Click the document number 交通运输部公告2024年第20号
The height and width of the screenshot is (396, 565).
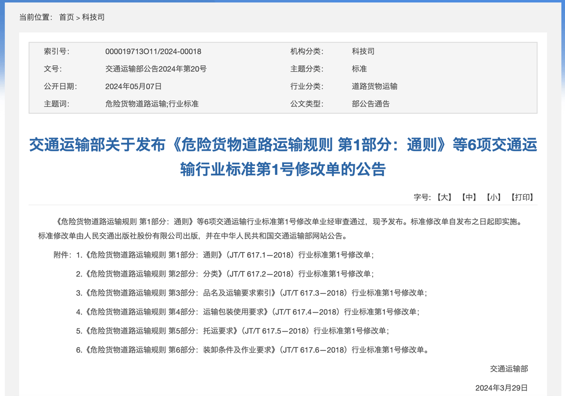click(x=156, y=69)
